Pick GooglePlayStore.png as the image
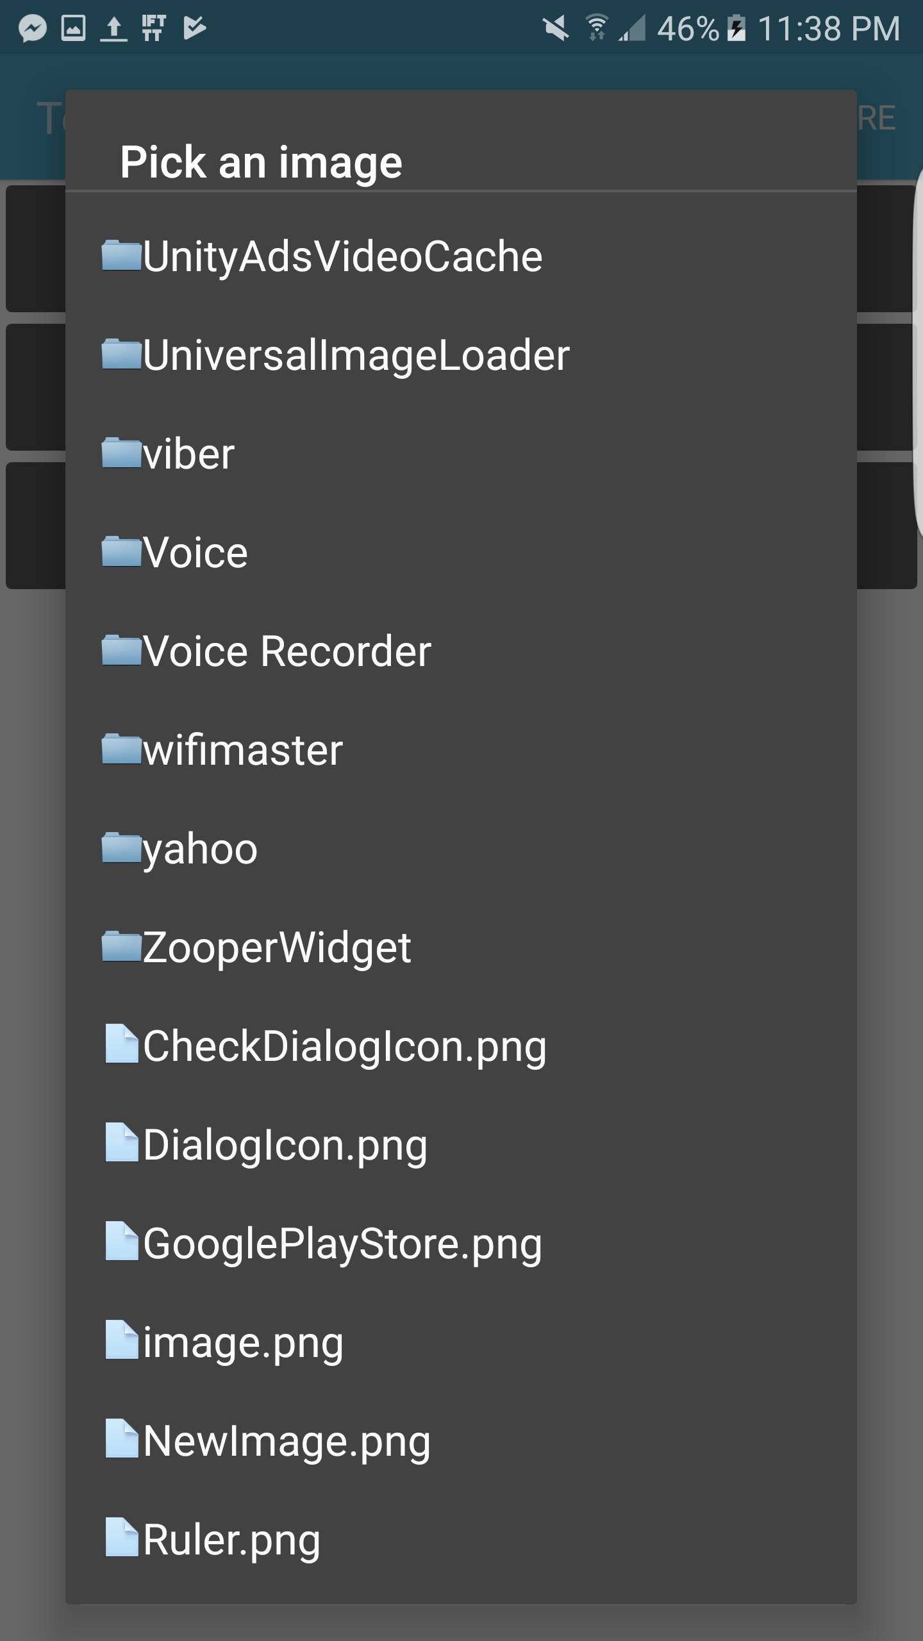The width and height of the screenshot is (923, 1641). click(x=461, y=1243)
